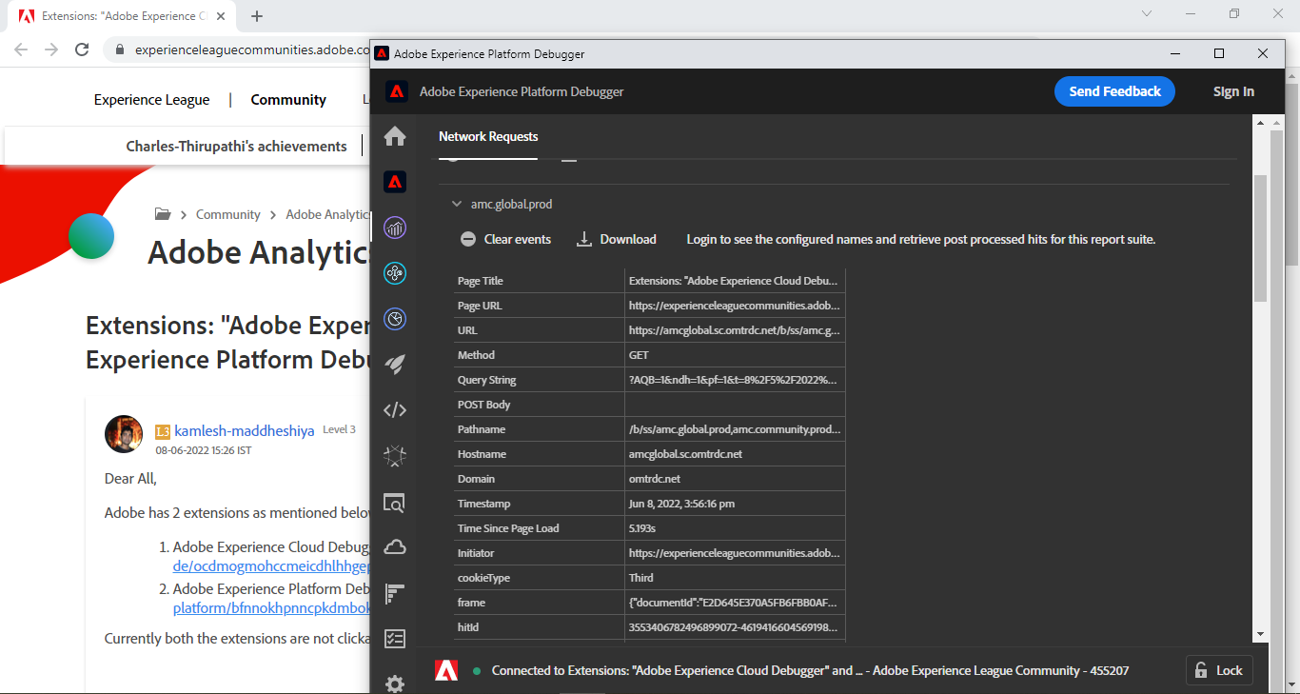Click the code brackets icon in sidebar
Screen dimensions: 1300x694
point(395,410)
